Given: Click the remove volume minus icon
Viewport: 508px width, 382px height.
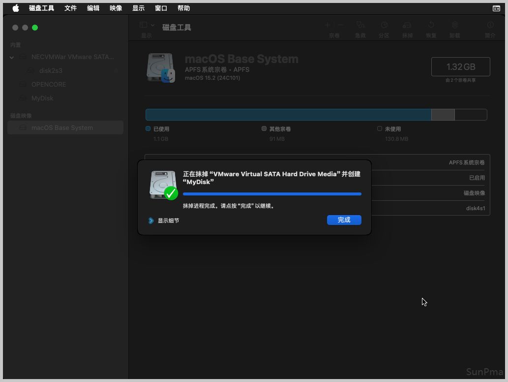Looking at the screenshot, I should pos(340,25).
